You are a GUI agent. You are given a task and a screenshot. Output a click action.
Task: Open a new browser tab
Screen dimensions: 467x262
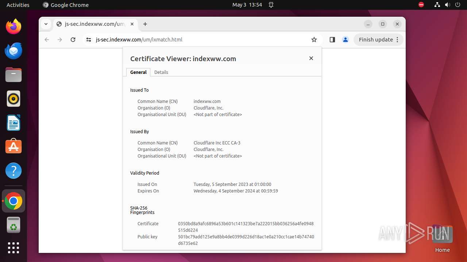point(145,24)
